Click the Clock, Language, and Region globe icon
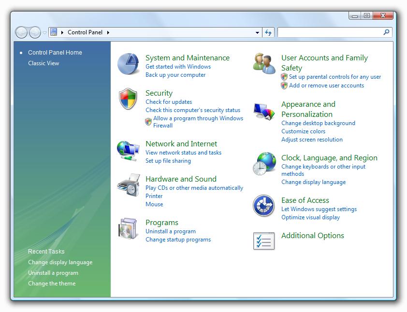Viewport: 407px width, 312px height. pyautogui.click(x=264, y=164)
